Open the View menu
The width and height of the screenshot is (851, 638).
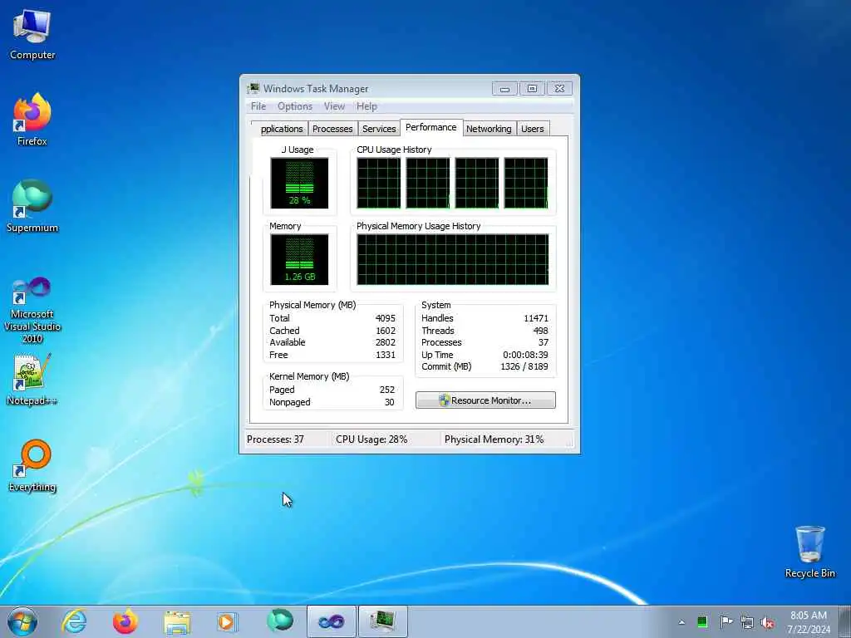[334, 106]
